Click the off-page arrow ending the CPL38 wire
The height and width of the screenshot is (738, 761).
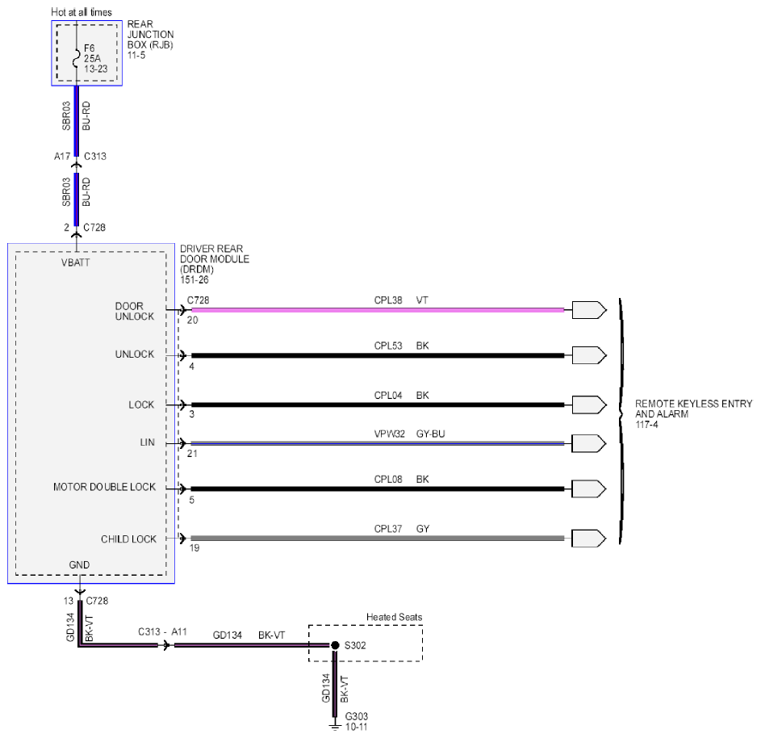[589, 310]
